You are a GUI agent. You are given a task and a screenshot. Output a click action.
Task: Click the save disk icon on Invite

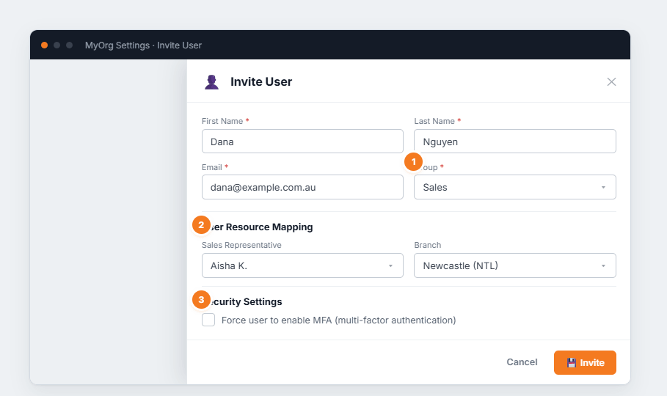point(572,362)
